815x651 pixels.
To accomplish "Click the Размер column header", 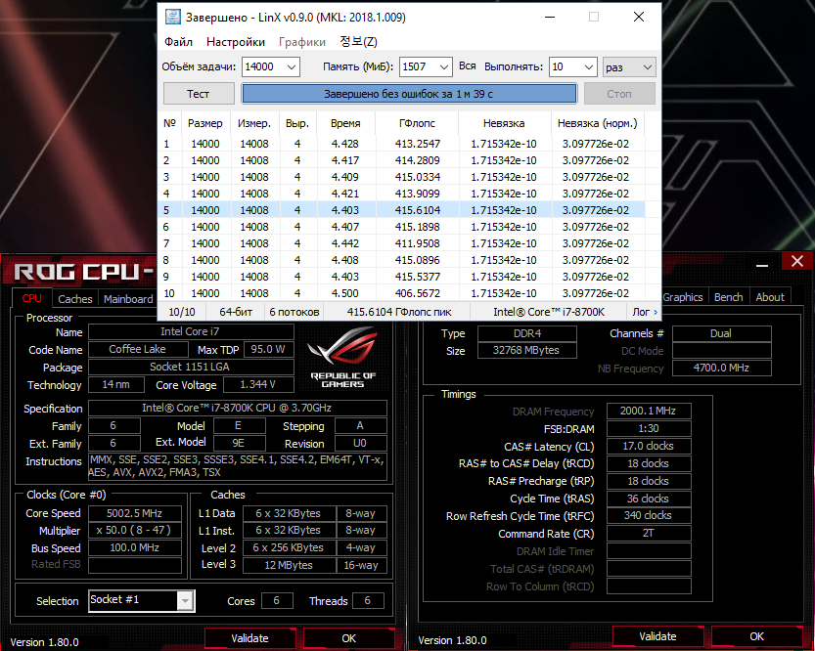I will [x=205, y=123].
